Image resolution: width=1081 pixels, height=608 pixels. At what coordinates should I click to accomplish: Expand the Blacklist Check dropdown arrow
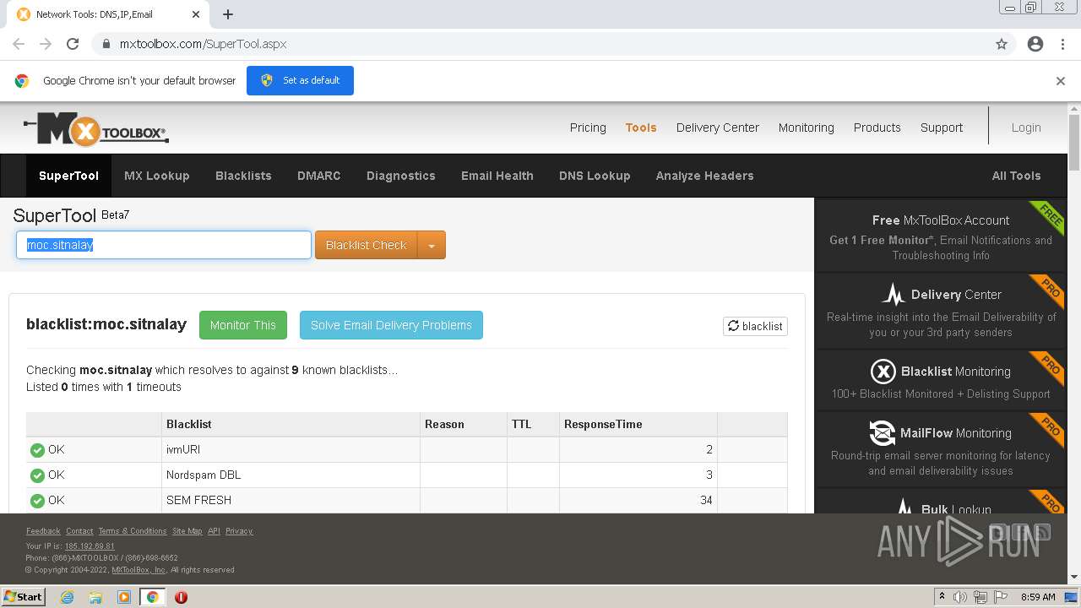[x=432, y=246]
